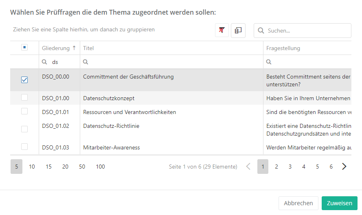Check the DSO_01.00 Datenschutzkonzept checkbox
This screenshot has width=362, height=215.
point(24,98)
